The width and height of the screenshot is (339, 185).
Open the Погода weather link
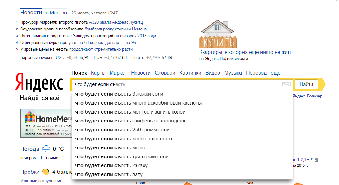coord(29,149)
